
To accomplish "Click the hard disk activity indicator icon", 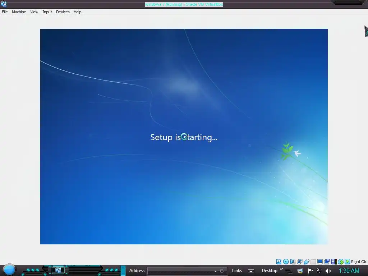I will [x=279, y=262].
